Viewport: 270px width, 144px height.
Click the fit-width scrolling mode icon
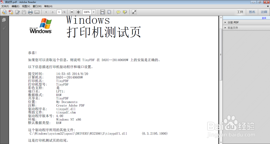pyautogui.click(x=103, y=12)
